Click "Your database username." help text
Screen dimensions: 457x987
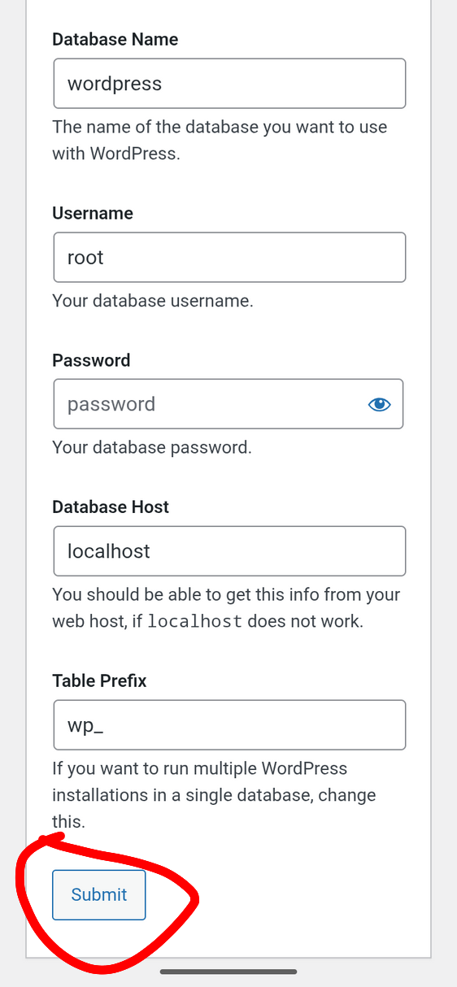click(x=153, y=301)
